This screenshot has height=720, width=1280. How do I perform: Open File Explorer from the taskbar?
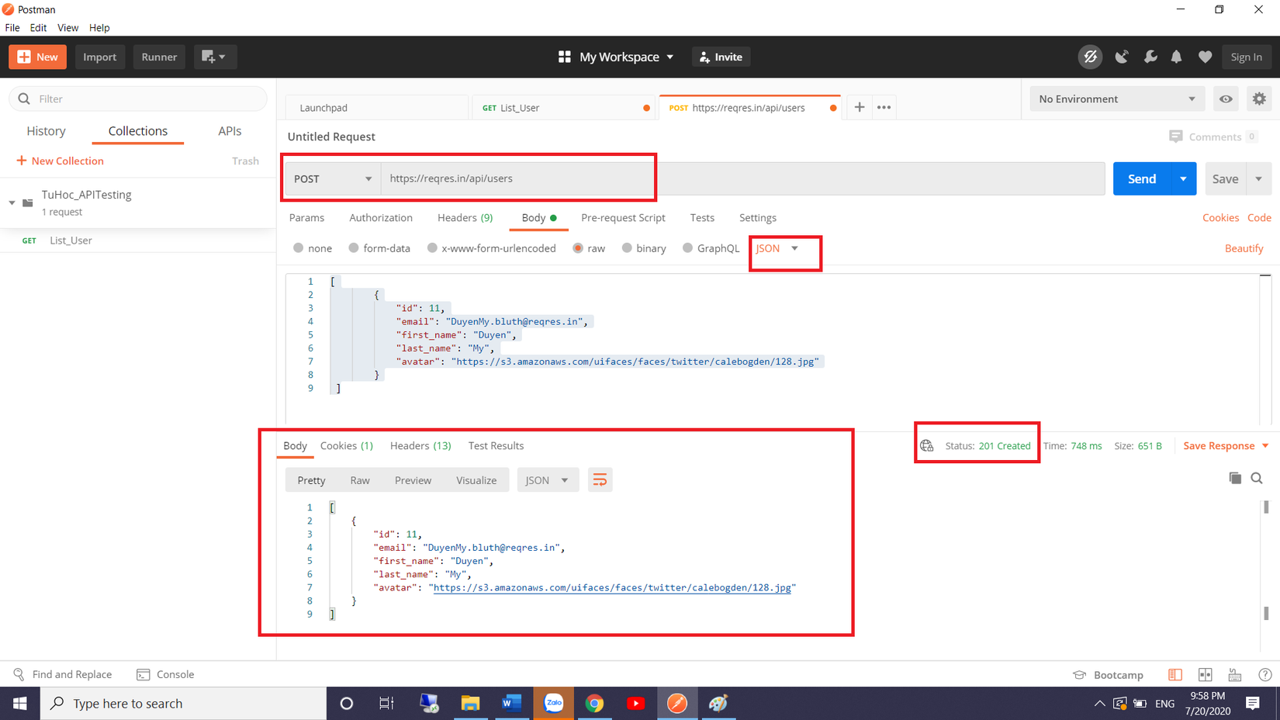tap(470, 704)
